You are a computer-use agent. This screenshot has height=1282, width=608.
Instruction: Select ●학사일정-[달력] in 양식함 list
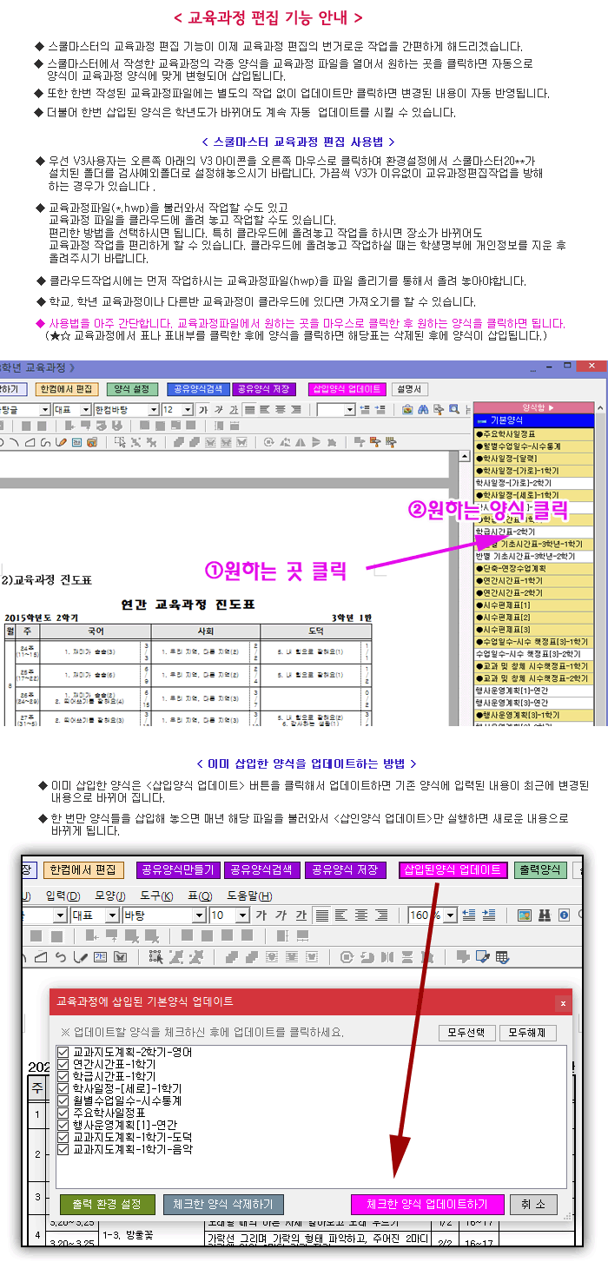click(533, 459)
